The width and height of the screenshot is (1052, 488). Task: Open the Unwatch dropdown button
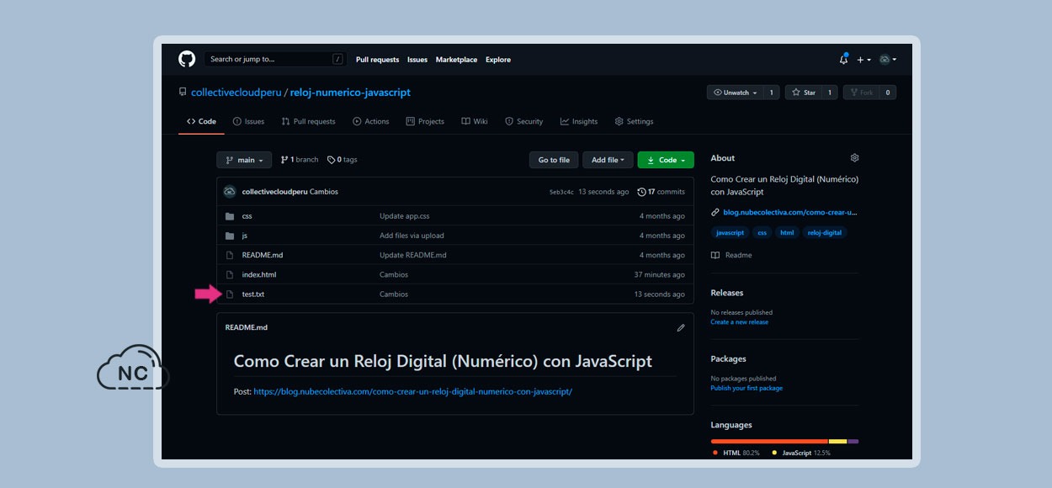coord(735,93)
